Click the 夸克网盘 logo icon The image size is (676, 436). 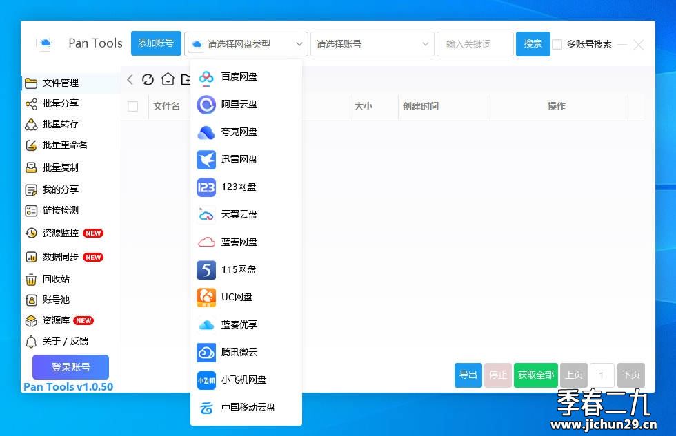coord(206,132)
